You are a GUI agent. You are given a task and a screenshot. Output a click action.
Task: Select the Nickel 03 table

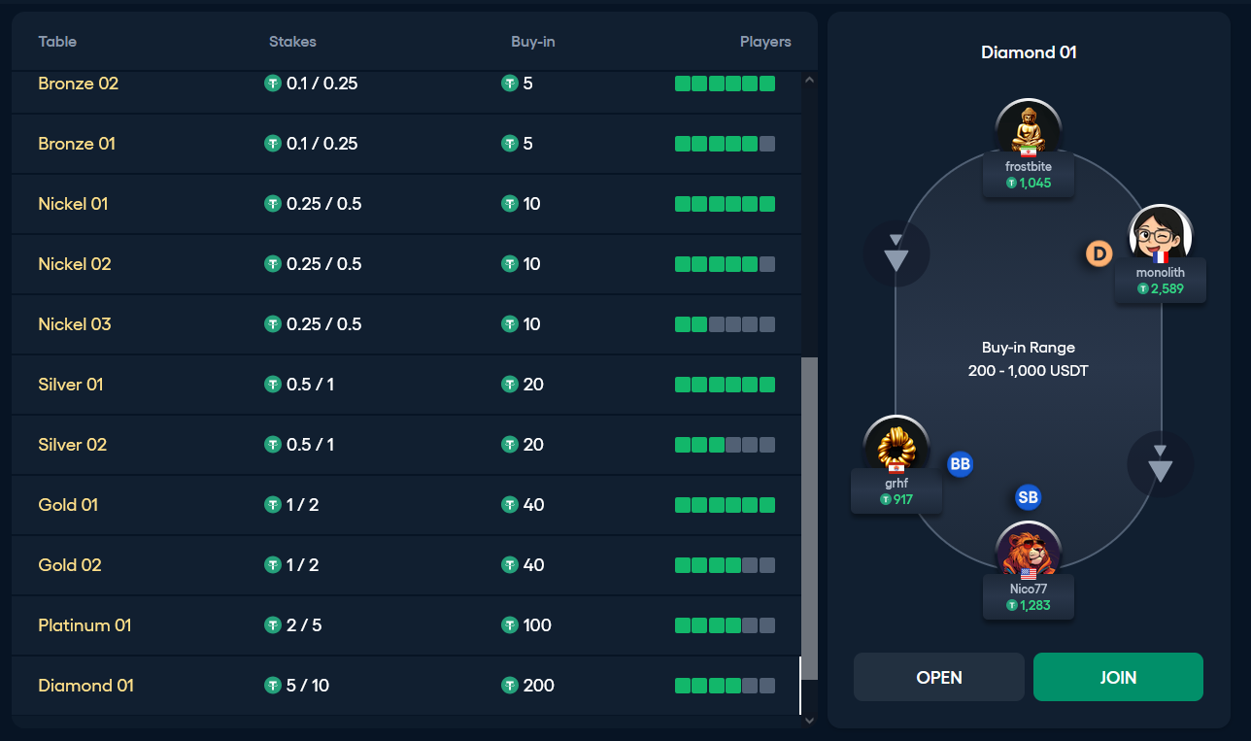click(407, 324)
